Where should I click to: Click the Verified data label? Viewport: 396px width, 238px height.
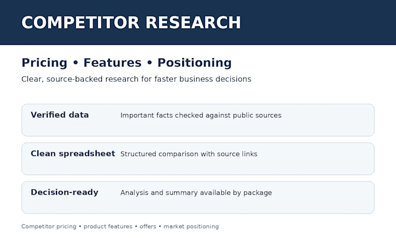coord(60,115)
